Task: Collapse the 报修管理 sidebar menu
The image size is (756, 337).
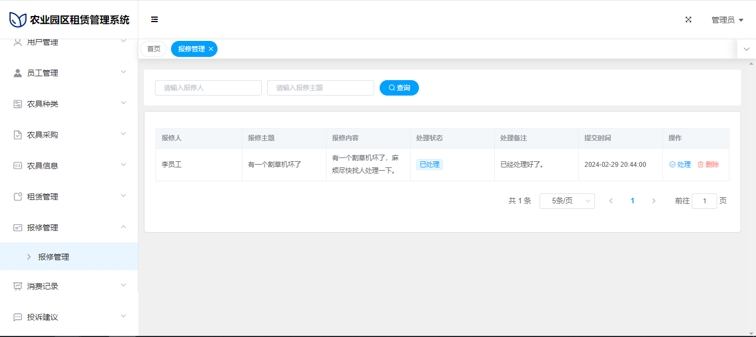Action: click(123, 227)
